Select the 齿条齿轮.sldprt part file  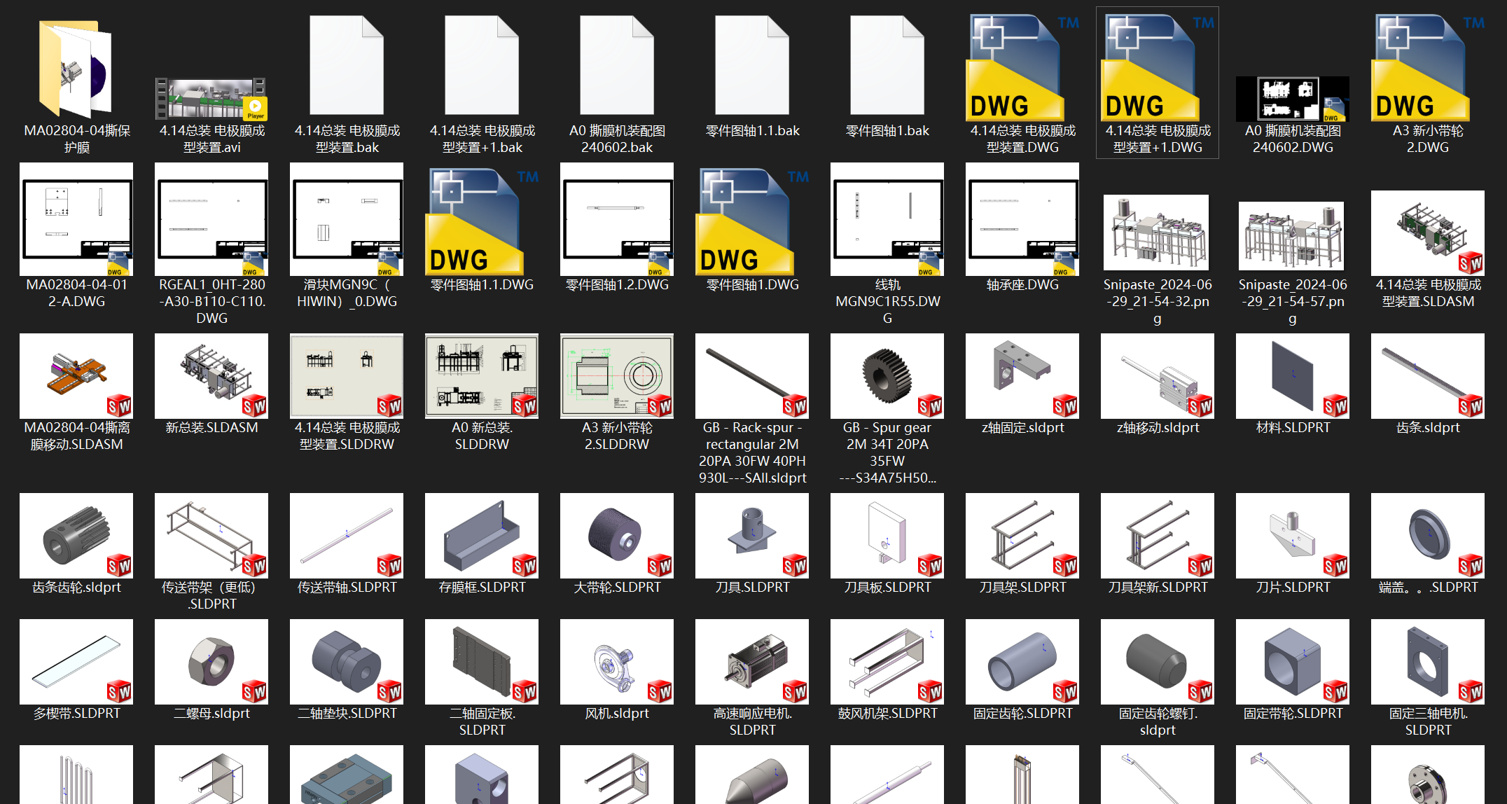[x=76, y=536]
